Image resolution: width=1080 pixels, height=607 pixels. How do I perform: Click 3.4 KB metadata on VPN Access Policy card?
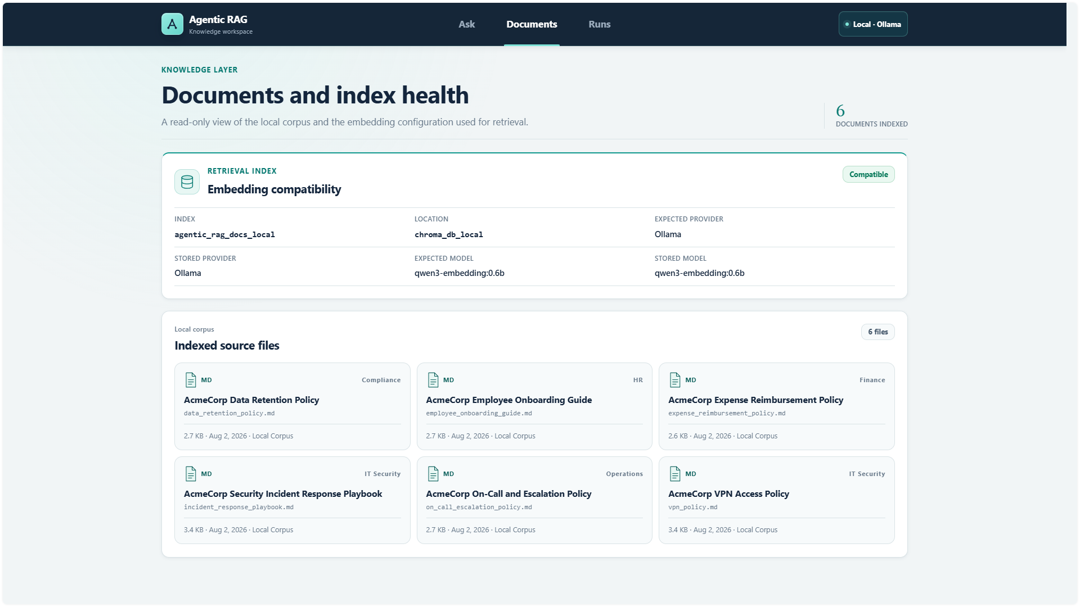tap(723, 530)
